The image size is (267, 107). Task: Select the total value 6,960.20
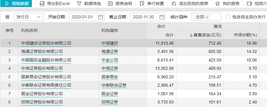[165, 77]
